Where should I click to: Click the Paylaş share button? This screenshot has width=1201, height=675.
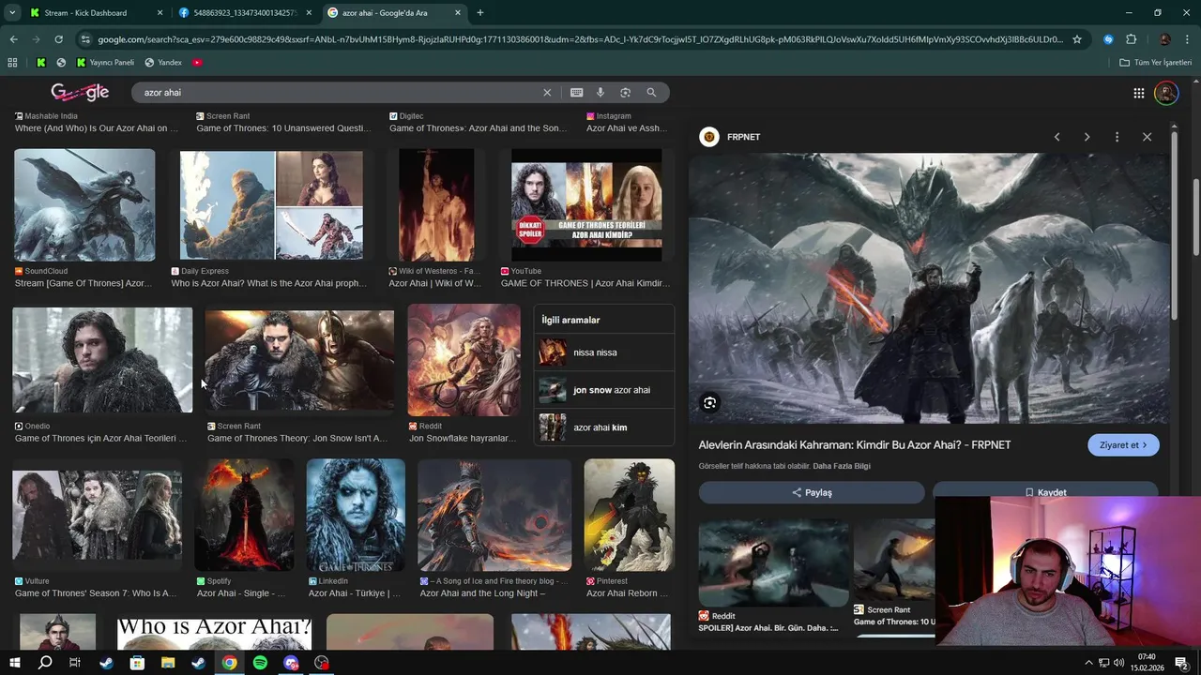coord(812,492)
